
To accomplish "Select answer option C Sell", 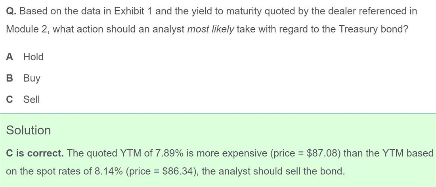I will pyautogui.click(x=23, y=99).
